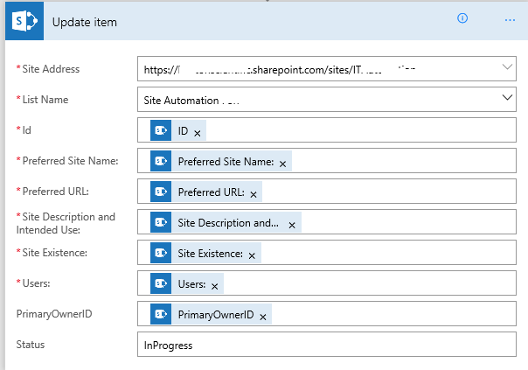Open the info icon in header

462,18
